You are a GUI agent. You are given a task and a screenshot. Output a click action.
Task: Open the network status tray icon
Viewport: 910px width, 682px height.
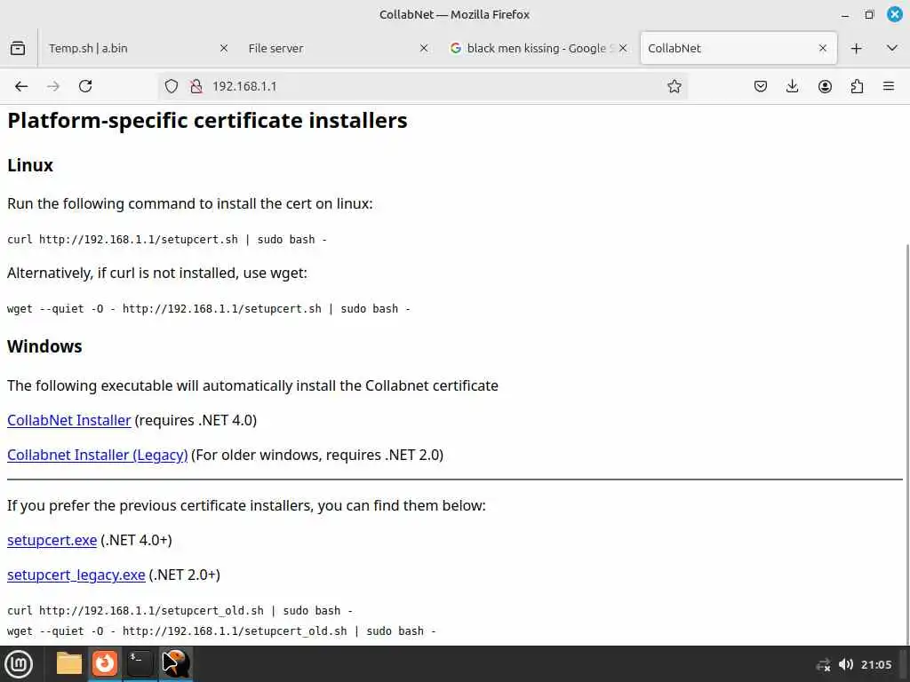point(824,665)
